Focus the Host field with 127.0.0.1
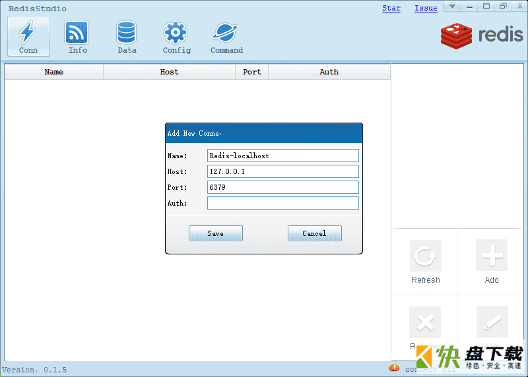 pyautogui.click(x=283, y=171)
